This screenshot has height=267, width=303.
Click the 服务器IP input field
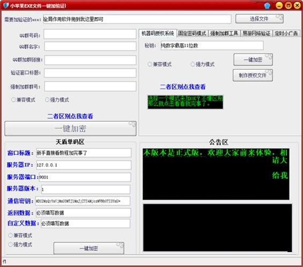click(84, 165)
